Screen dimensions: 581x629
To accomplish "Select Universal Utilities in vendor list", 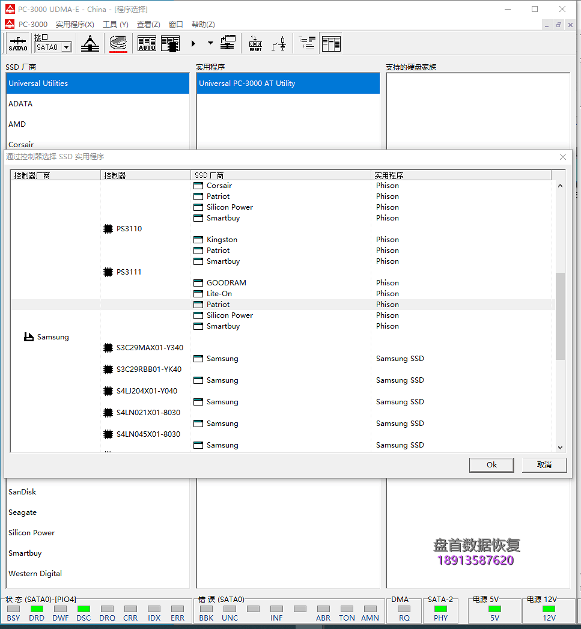I will coord(98,84).
